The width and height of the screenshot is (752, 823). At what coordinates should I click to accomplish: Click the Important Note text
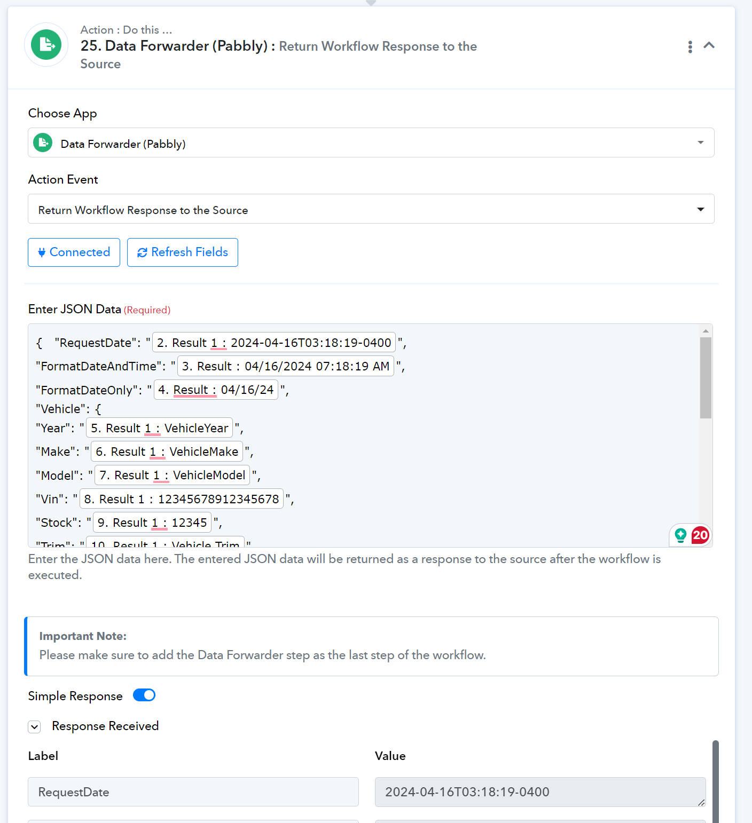pos(263,655)
